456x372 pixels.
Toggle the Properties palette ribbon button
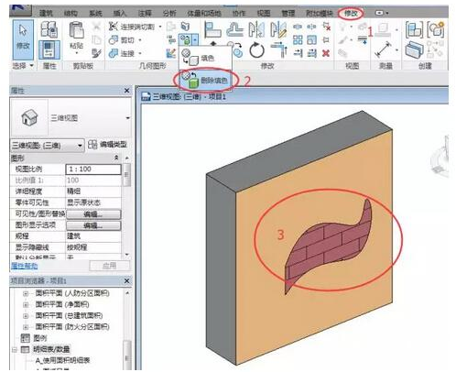click(x=49, y=49)
